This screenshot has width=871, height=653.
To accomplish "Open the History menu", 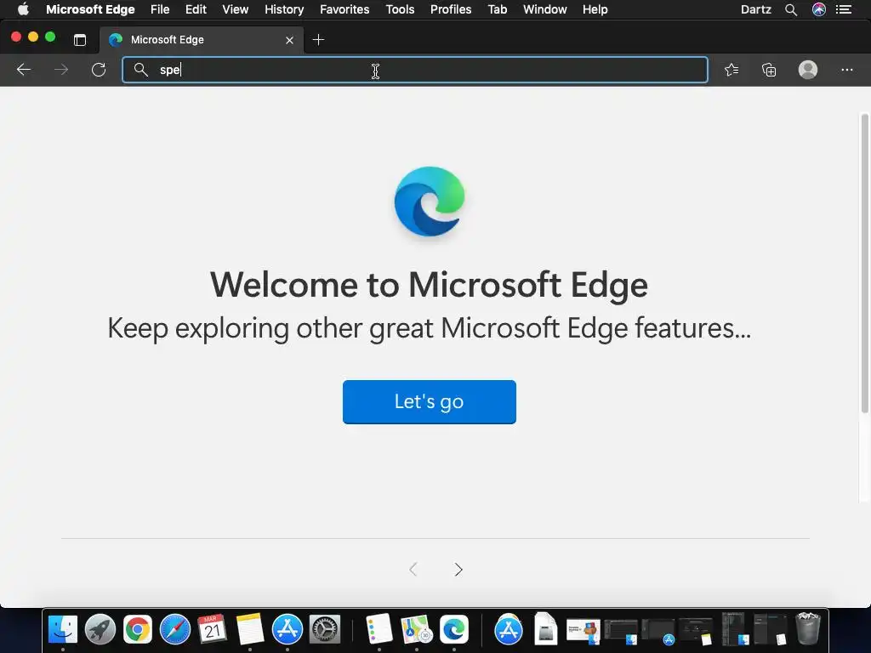I will [284, 9].
